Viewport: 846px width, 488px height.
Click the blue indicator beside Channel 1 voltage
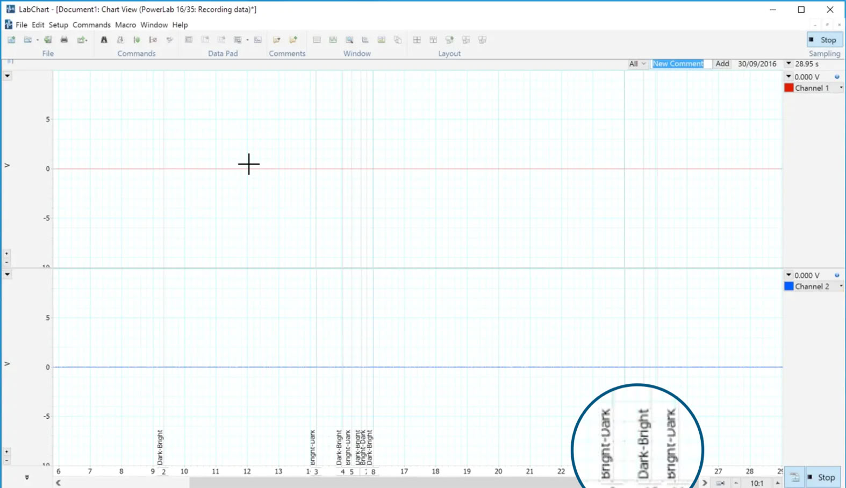click(837, 77)
